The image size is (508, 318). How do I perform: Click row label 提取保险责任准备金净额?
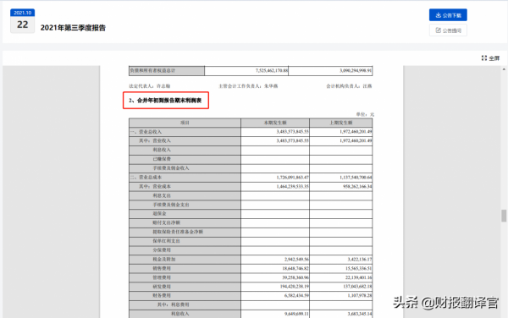pos(178,232)
